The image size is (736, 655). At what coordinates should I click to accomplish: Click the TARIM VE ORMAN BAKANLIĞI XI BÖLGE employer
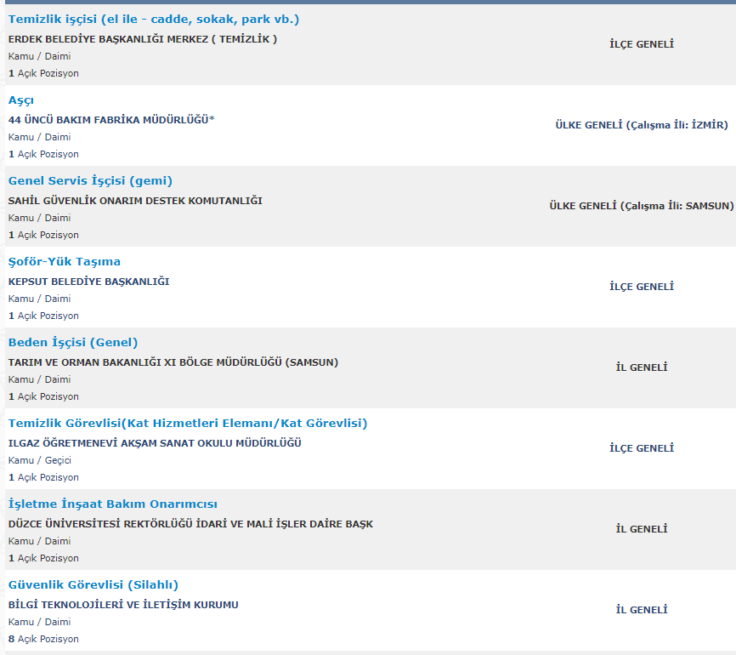(173, 362)
